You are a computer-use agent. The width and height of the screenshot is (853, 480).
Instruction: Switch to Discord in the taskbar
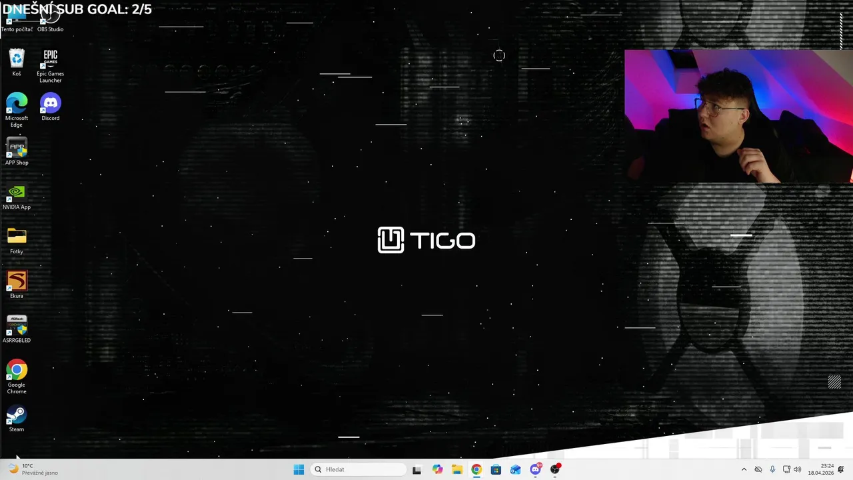pos(535,469)
